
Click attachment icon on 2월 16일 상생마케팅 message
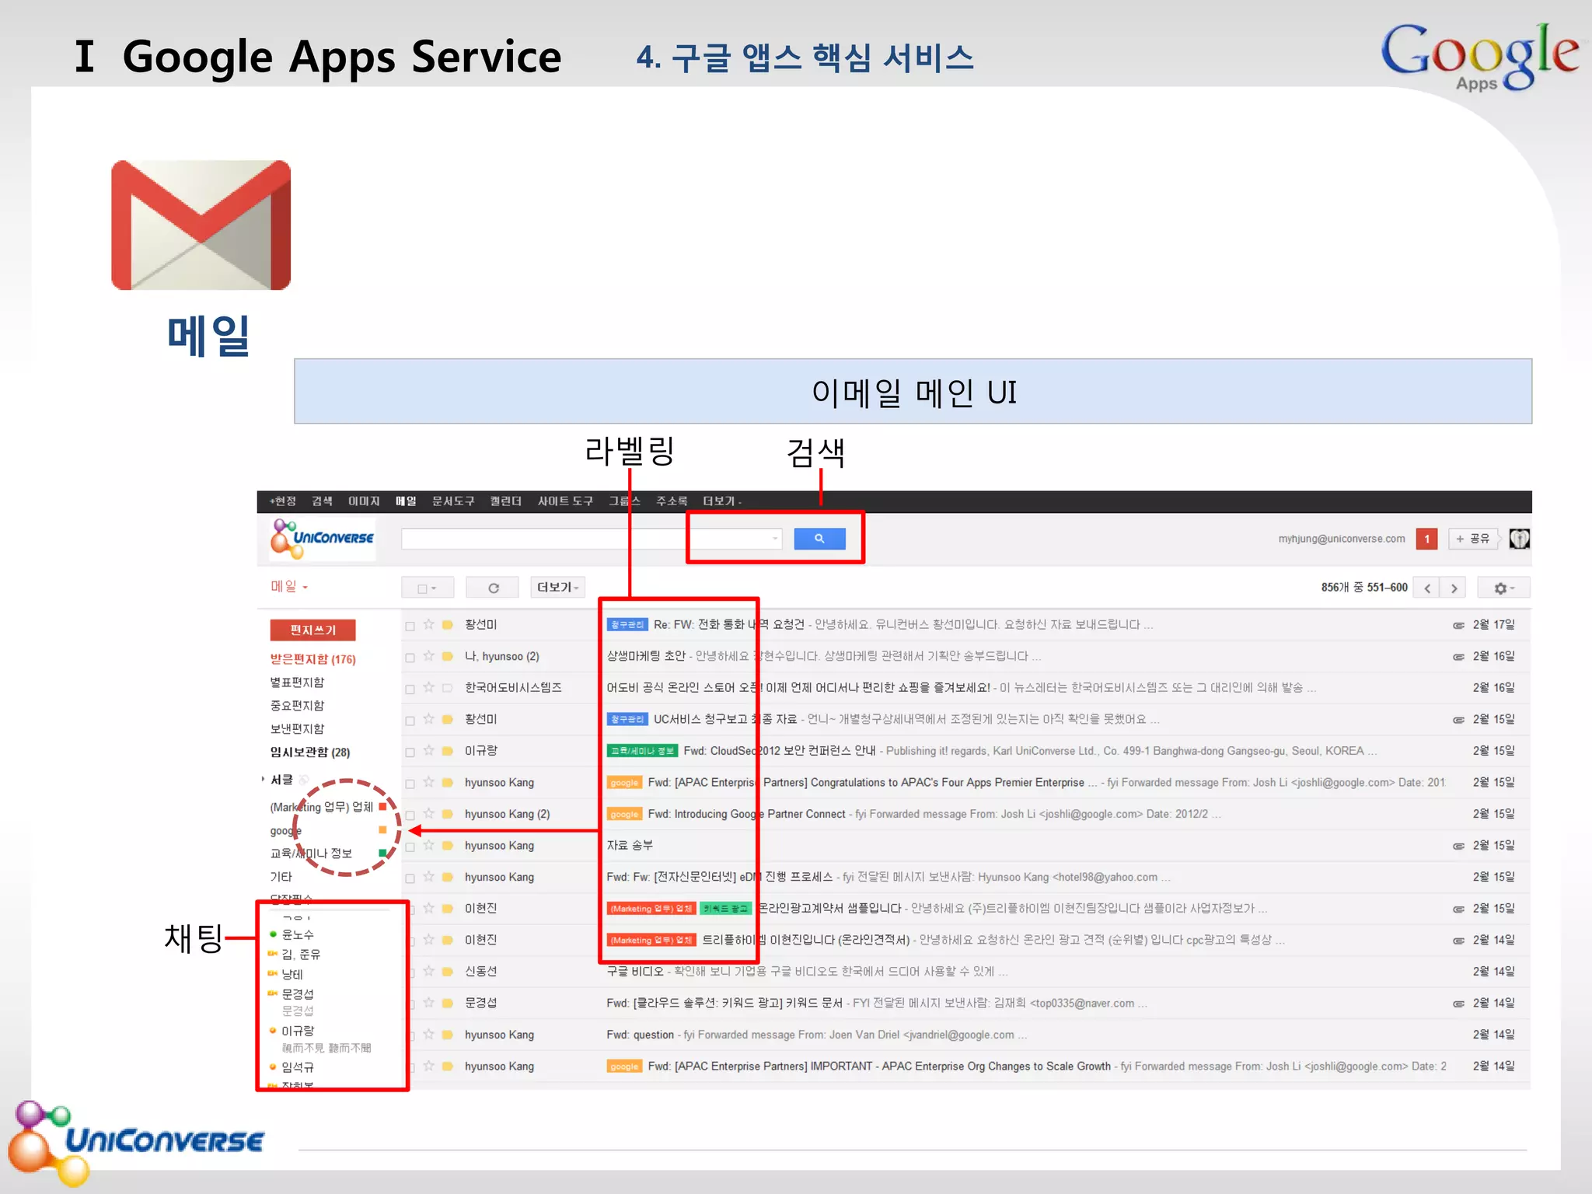point(1458,657)
